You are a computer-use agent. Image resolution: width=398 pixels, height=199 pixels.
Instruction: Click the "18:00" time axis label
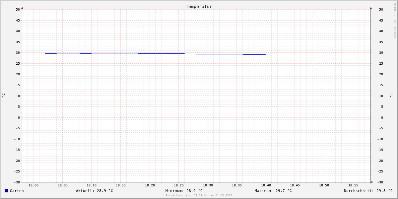(x=33, y=185)
